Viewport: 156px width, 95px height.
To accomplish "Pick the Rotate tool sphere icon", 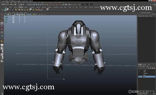I will (x=2, y=27).
